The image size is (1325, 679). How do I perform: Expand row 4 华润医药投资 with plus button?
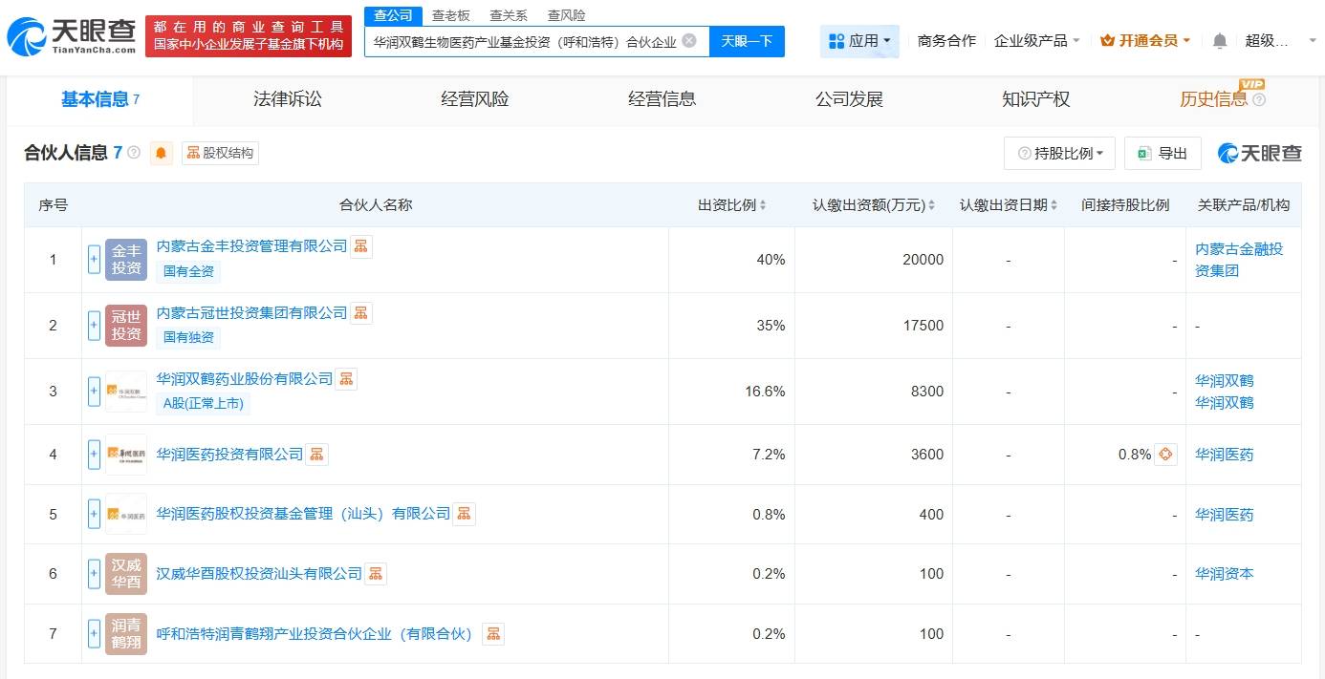[94, 455]
